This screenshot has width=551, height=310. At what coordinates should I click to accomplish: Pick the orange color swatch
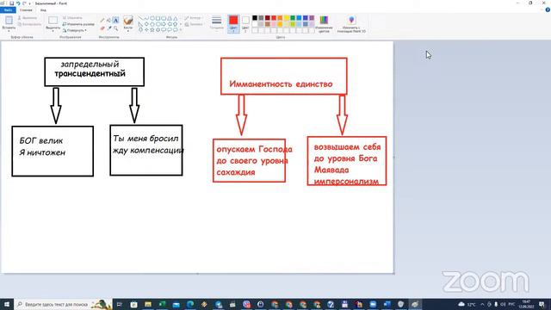tap(280, 18)
